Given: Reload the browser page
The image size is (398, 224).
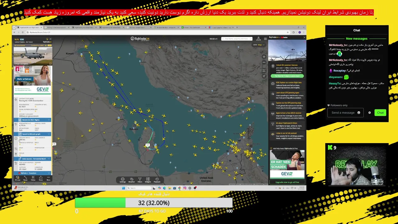Looking at the screenshot, I should pos(22,32).
